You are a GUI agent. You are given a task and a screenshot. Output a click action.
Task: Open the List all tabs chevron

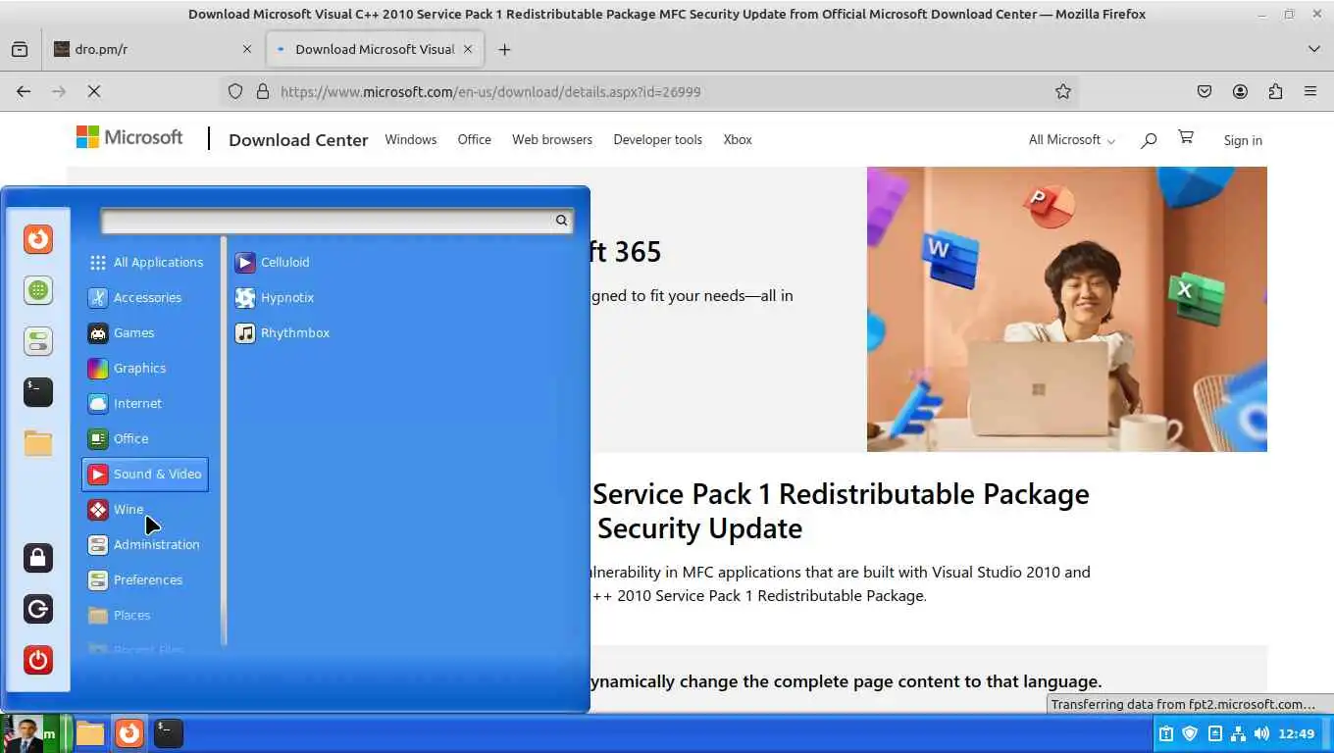pyautogui.click(x=1313, y=49)
